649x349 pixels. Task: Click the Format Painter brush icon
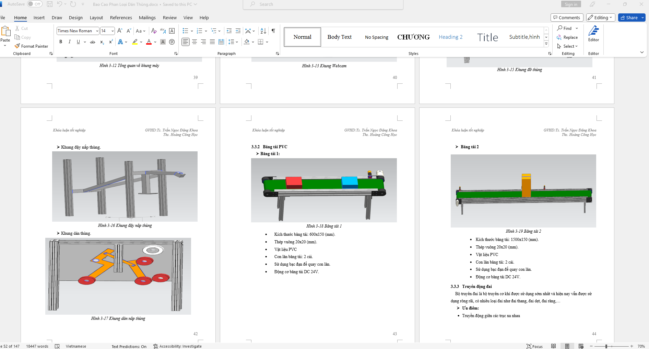tap(17, 46)
